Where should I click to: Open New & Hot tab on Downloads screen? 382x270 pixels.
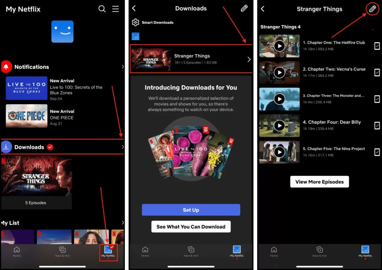point(191,252)
